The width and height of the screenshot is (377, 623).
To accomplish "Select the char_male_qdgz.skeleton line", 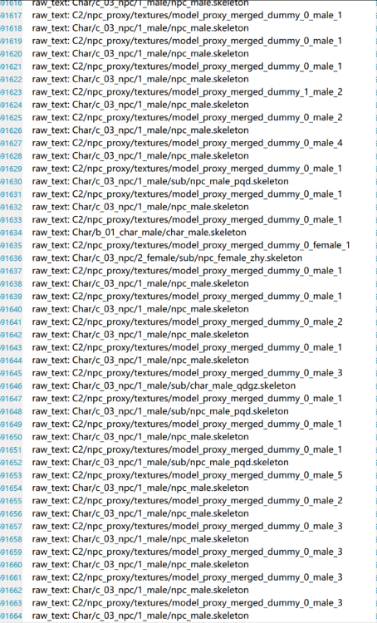I will [164, 385].
